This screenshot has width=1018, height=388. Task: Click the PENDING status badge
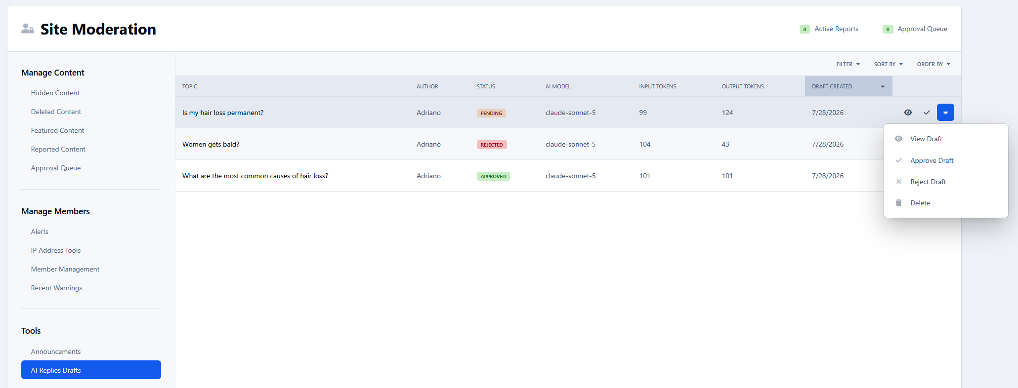[491, 113]
